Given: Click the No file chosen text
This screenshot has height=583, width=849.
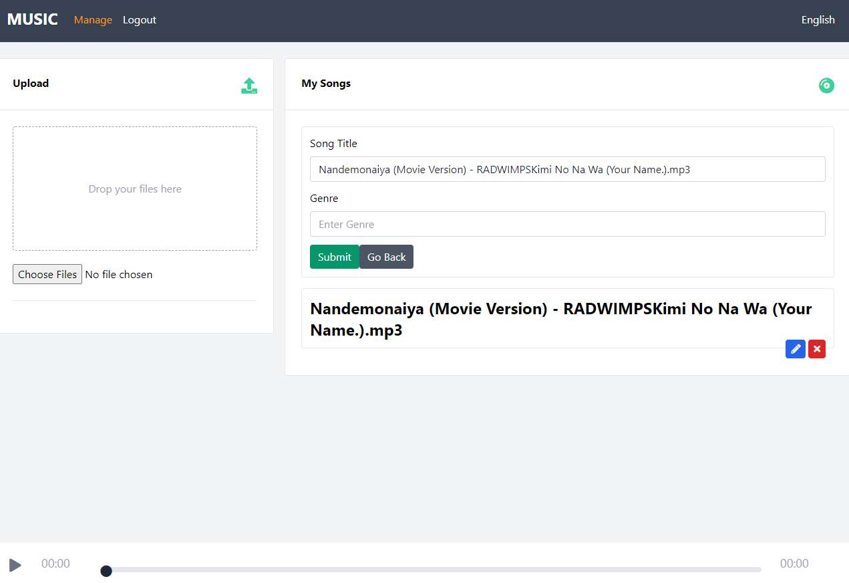Looking at the screenshot, I should pos(119,275).
